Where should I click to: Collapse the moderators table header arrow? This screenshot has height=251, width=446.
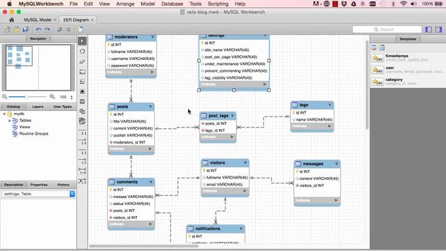click(153, 37)
